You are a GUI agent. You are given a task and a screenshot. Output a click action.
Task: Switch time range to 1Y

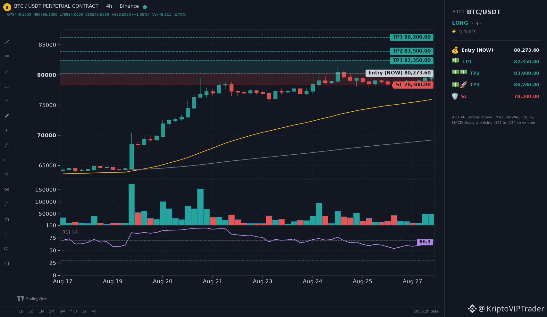tap(84, 311)
